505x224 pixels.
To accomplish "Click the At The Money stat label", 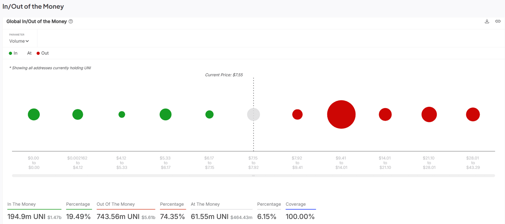I will tap(205, 204).
